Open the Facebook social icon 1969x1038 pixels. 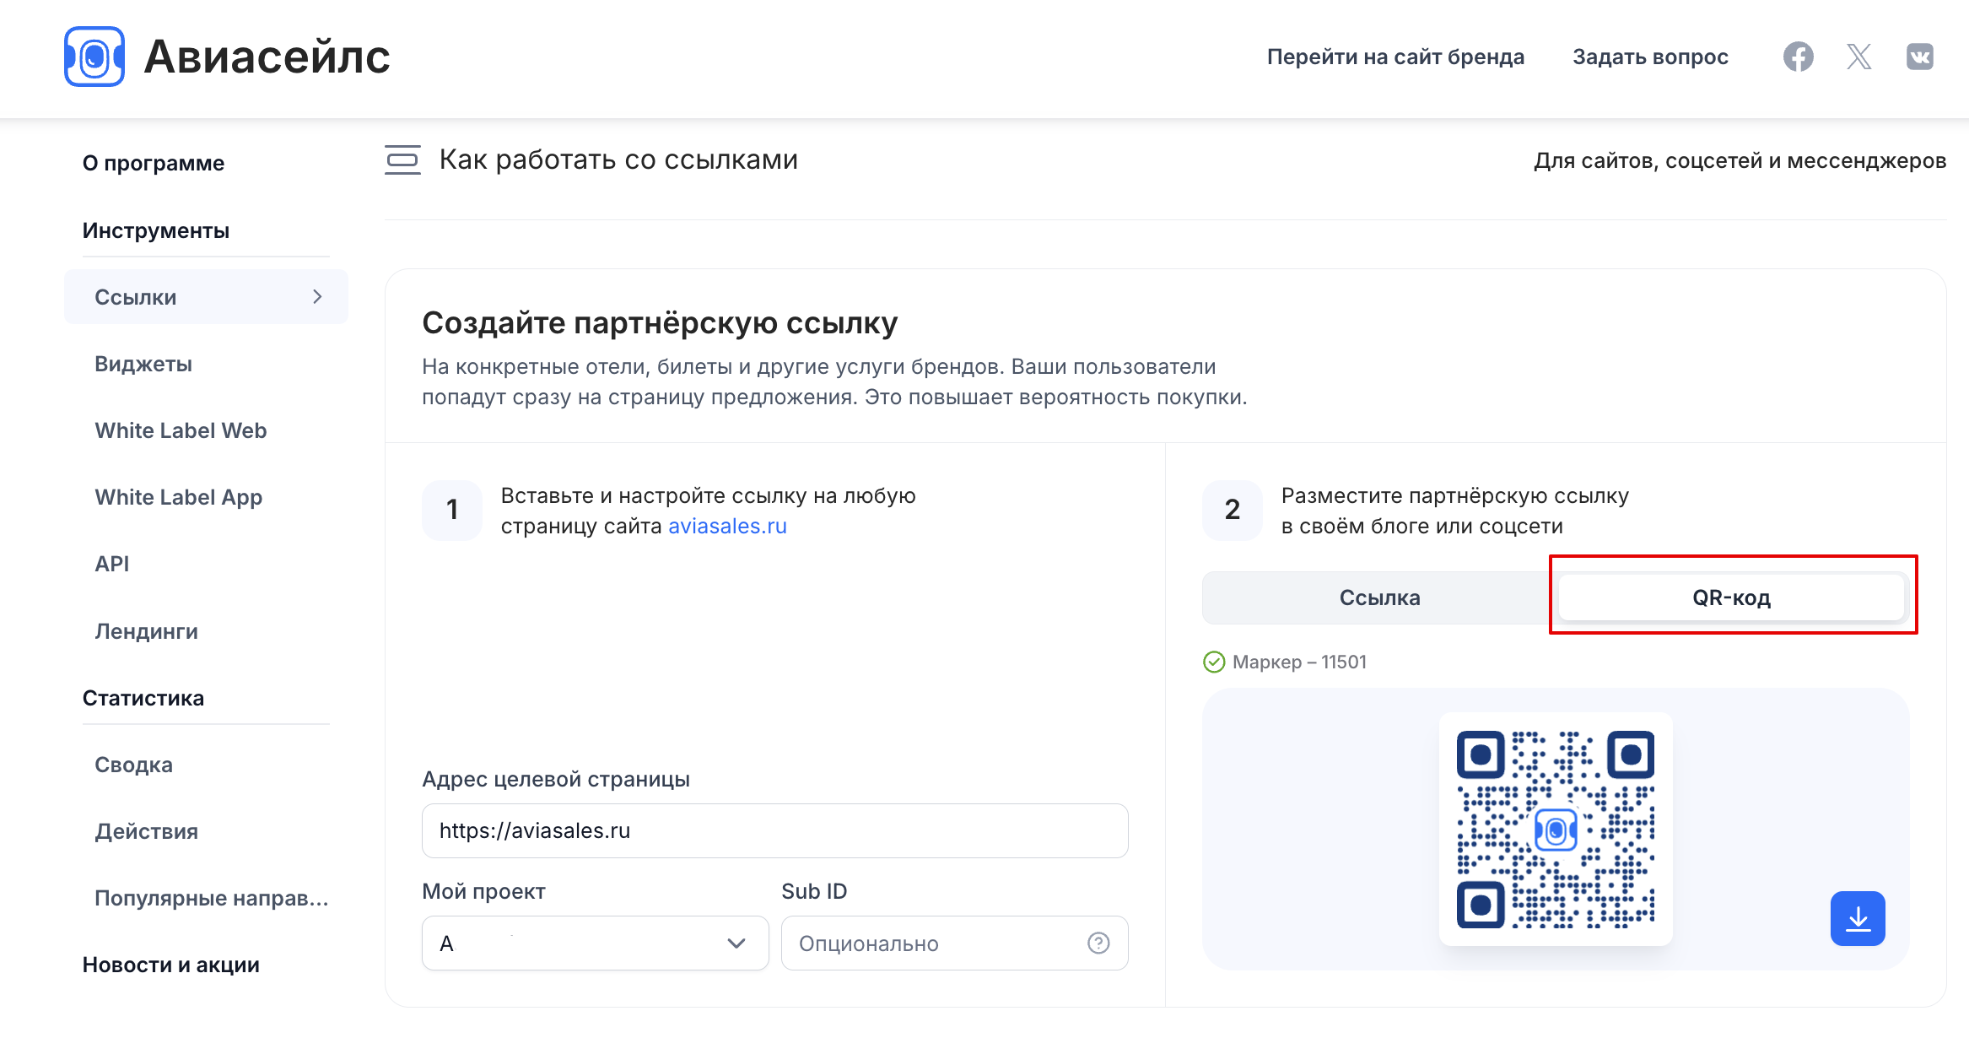click(1798, 57)
